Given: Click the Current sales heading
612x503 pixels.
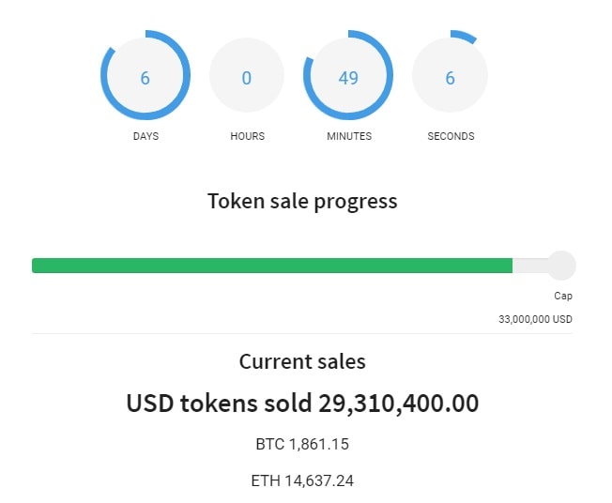Looking at the screenshot, I should [x=302, y=361].
